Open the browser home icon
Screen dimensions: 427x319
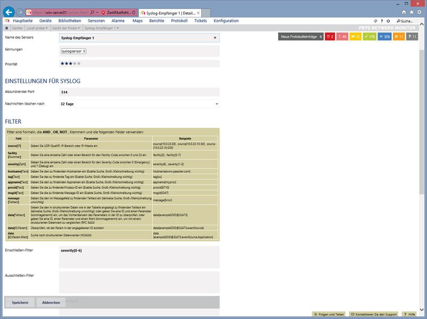coord(404,12)
